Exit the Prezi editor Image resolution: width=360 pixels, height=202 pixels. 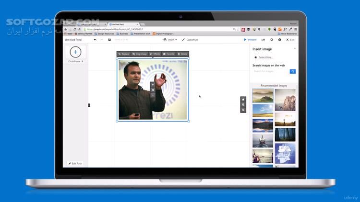tap(290, 40)
